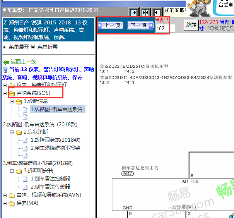234x218 pixels.
Task: Open 1.故障现象表(2018款)
Action: (x=55, y=140)
